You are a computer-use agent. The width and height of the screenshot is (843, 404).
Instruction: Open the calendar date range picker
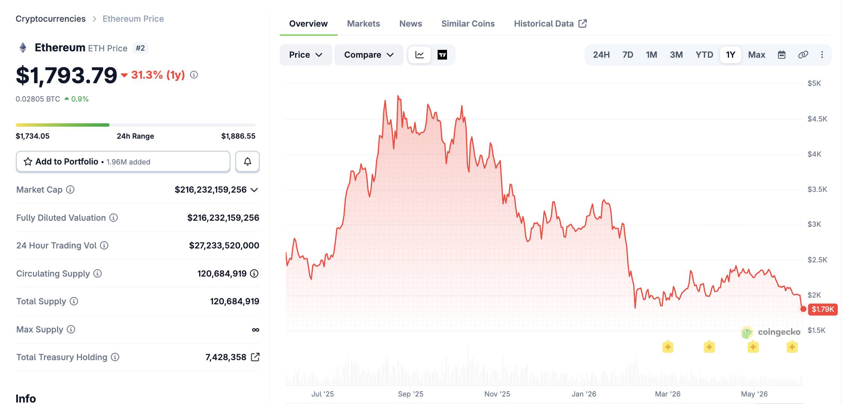point(781,55)
